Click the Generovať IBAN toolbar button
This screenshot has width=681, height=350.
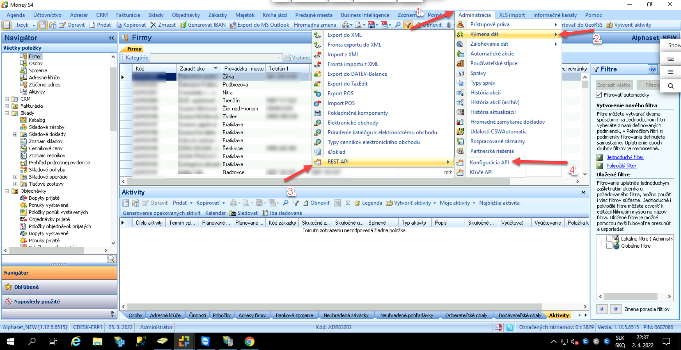(203, 25)
